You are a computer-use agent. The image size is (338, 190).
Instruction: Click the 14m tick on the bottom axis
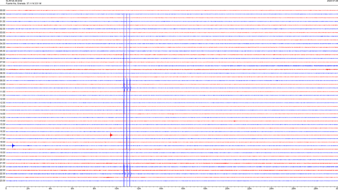(x=161, y=189)
